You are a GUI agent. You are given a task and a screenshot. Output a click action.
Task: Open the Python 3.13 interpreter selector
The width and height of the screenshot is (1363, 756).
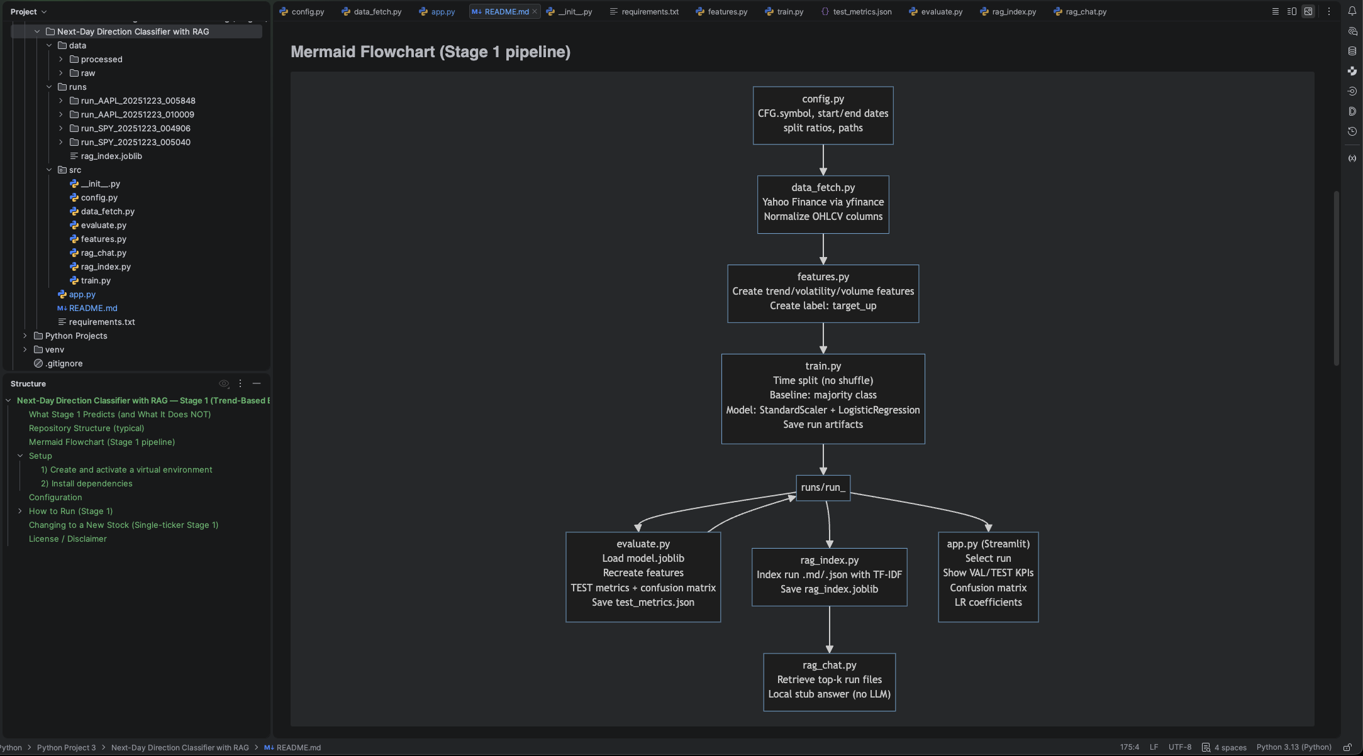click(x=1294, y=747)
